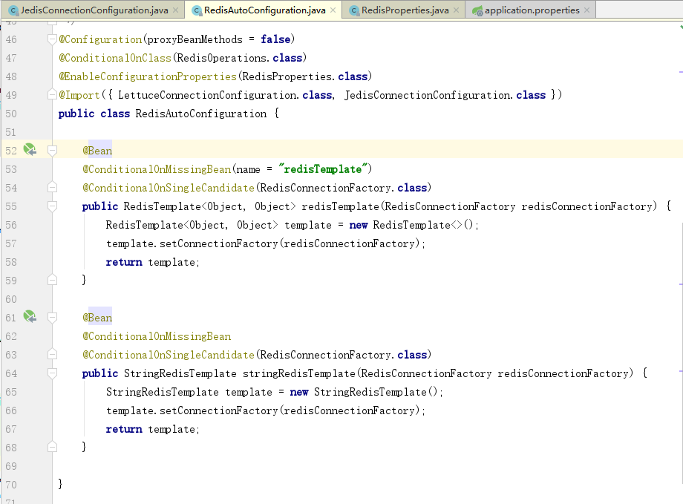Viewport: 683px width, 504px height.
Task: Click @ConditionalOnSingleCandidate on line 54
Action: pos(169,188)
